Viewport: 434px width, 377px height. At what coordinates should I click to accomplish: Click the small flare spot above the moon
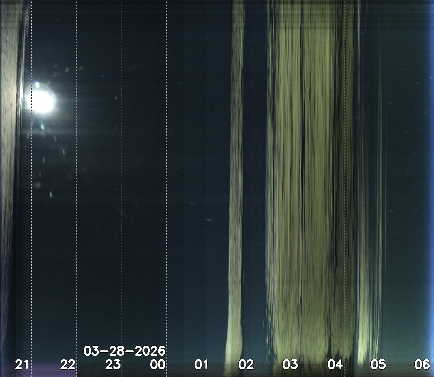pos(37,84)
